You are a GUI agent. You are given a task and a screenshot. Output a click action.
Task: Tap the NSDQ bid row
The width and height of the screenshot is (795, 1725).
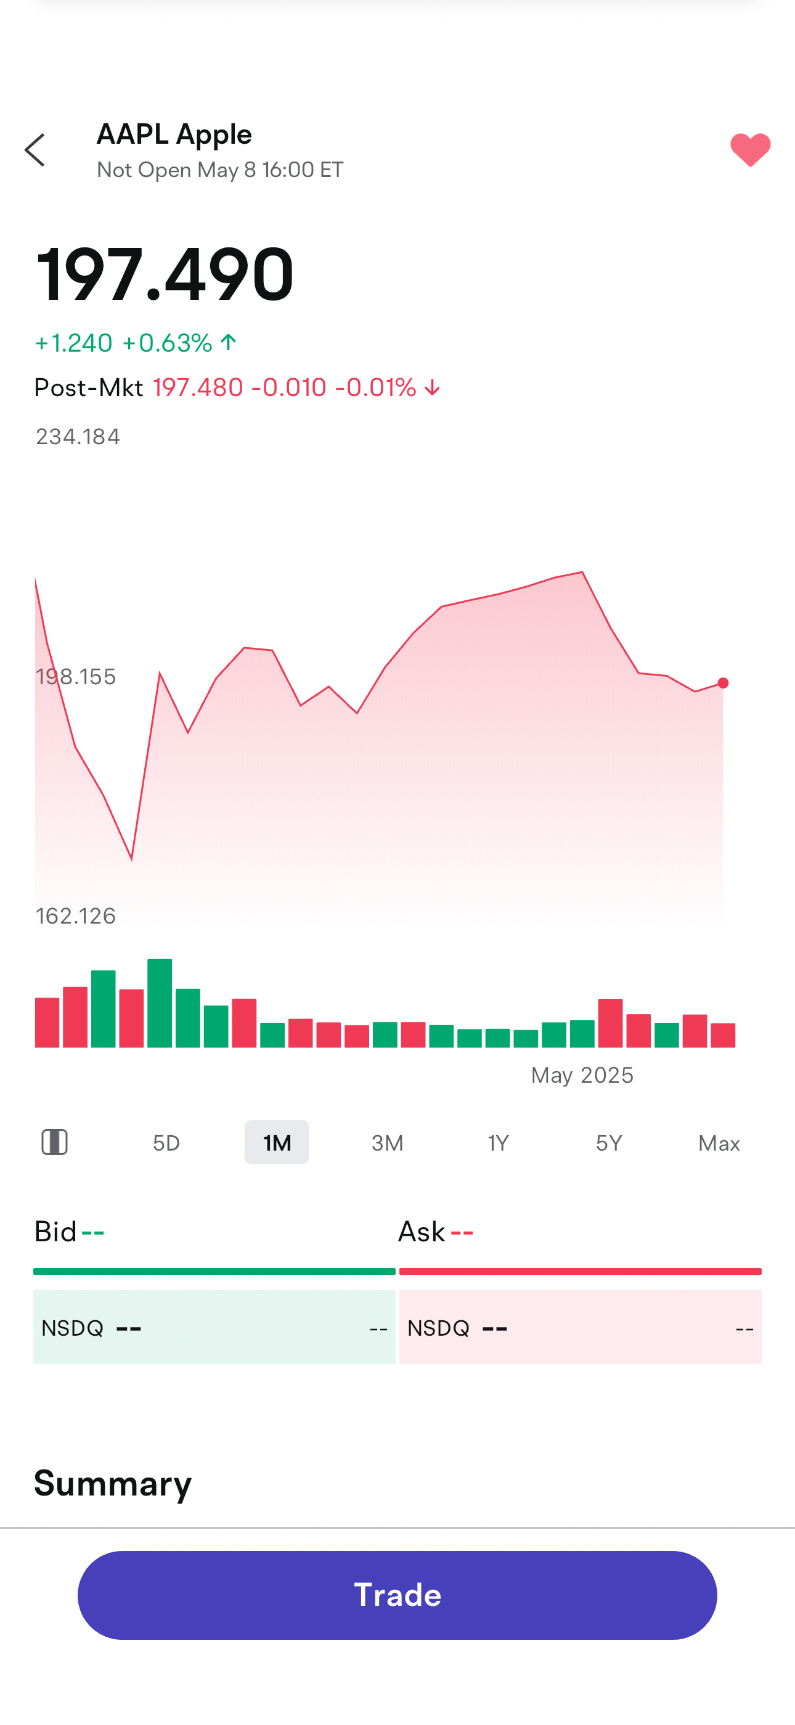pyautogui.click(x=214, y=1327)
